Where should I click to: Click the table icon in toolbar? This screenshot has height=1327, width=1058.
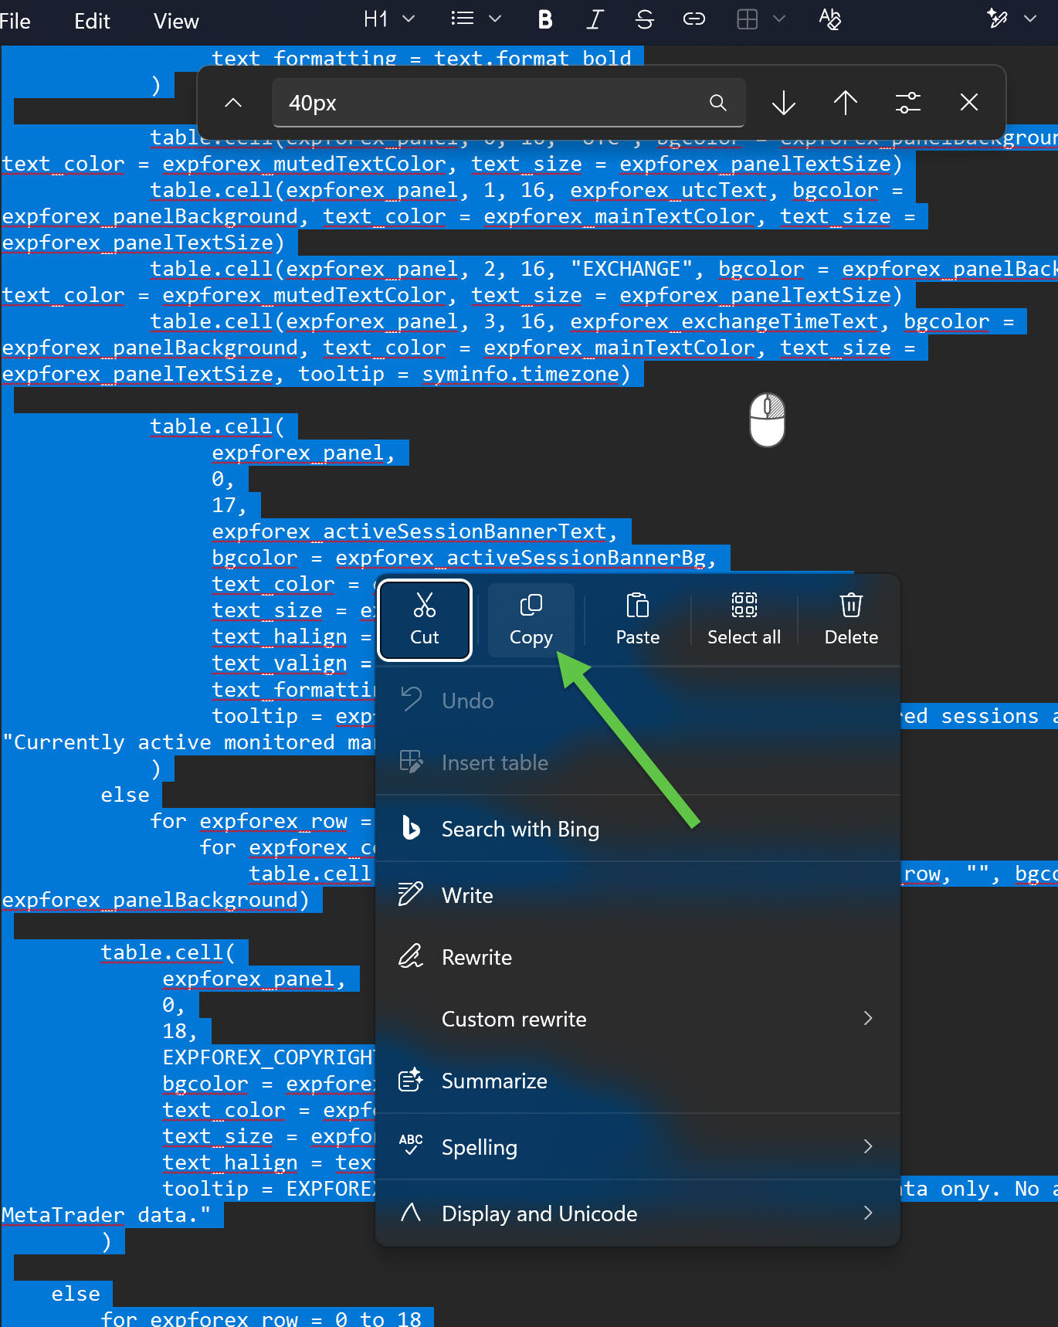point(748,20)
